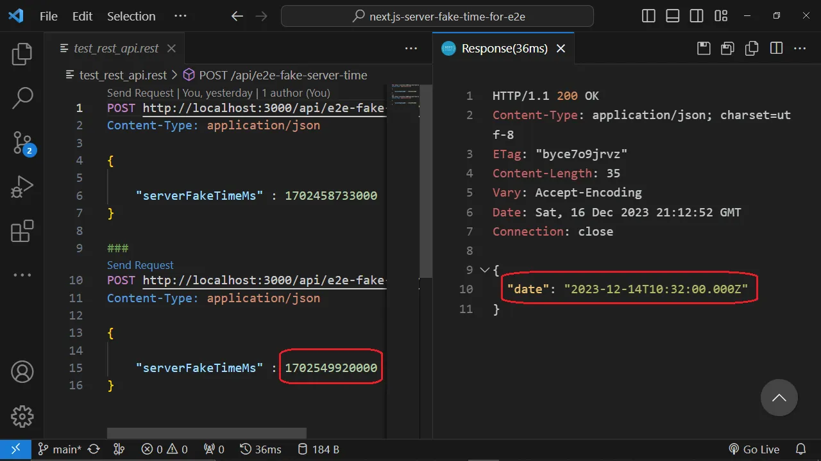Open the Customize Layout control
The image size is (821, 461).
click(x=720, y=15)
